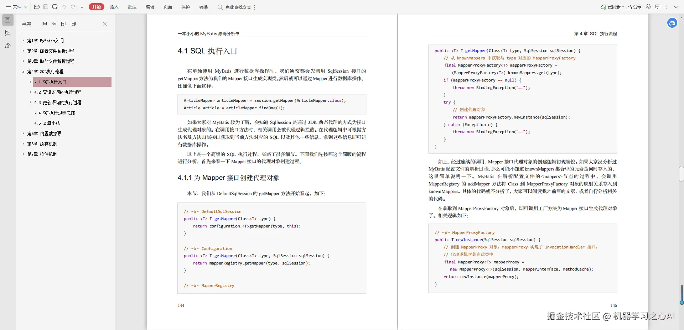Screen dimensions: 684x330
Task: Open the quick access toolbar dropdown arrow
Action: point(82,7)
